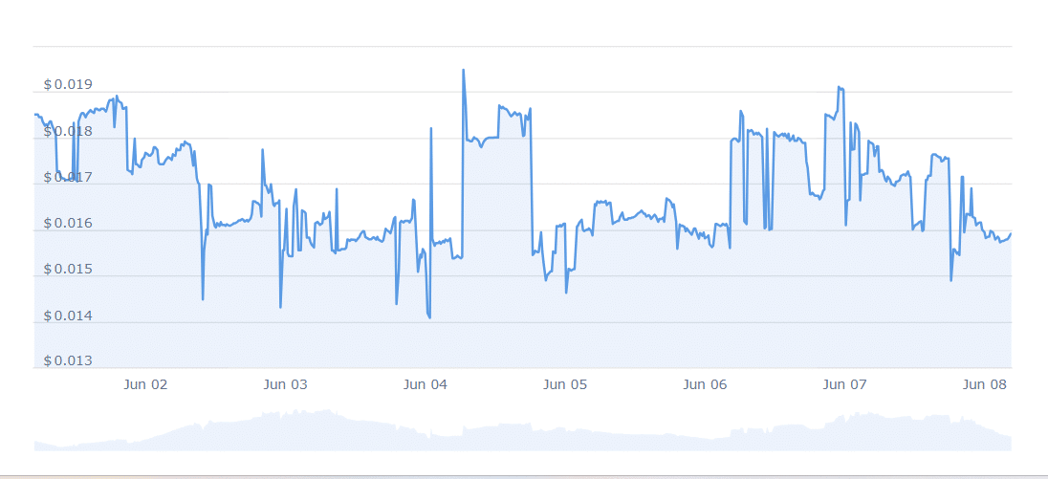Click the final data point at line's right end
1048x479 pixels.
point(1011,233)
